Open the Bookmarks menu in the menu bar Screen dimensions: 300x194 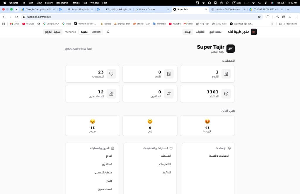click(x=62, y=3)
